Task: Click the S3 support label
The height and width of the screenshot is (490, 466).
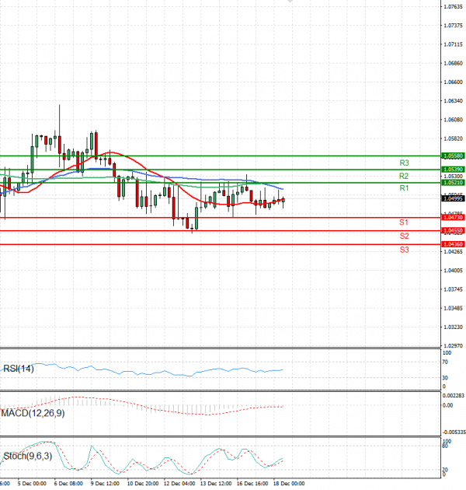Action: [x=404, y=250]
